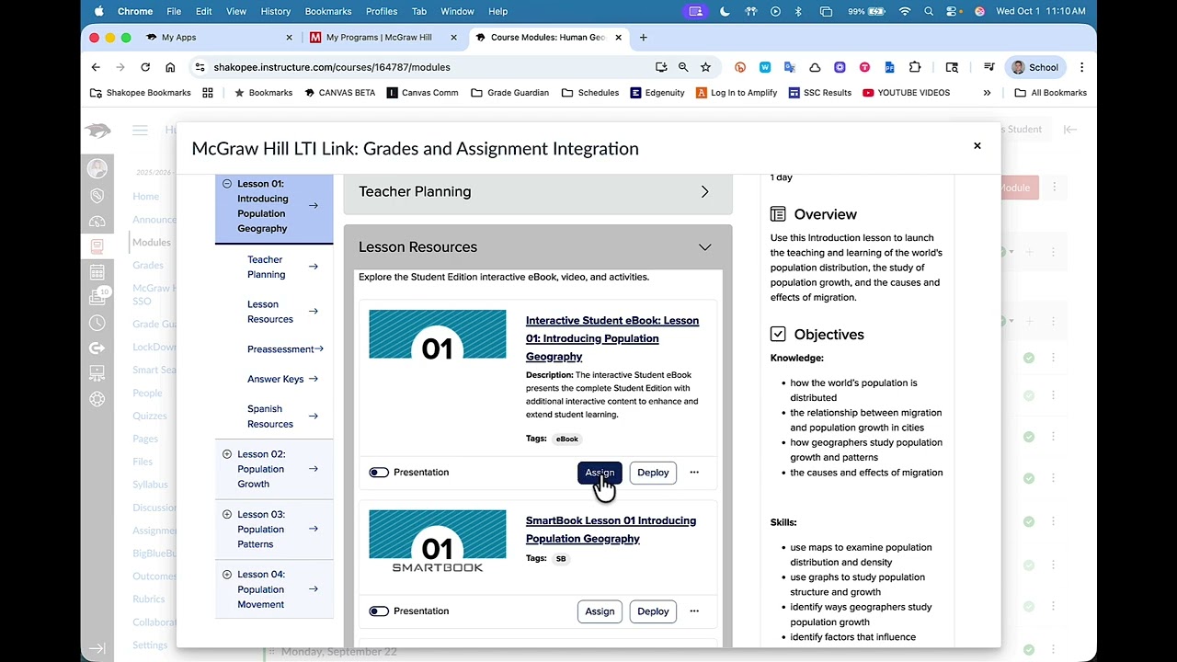Image resolution: width=1177 pixels, height=662 pixels.
Task: Open Chrome three-dot menu
Action: click(x=1081, y=67)
